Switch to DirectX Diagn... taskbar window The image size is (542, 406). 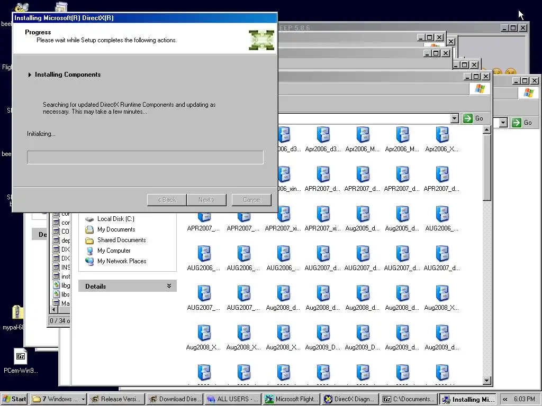pyautogui.click(x=349, y=399)
